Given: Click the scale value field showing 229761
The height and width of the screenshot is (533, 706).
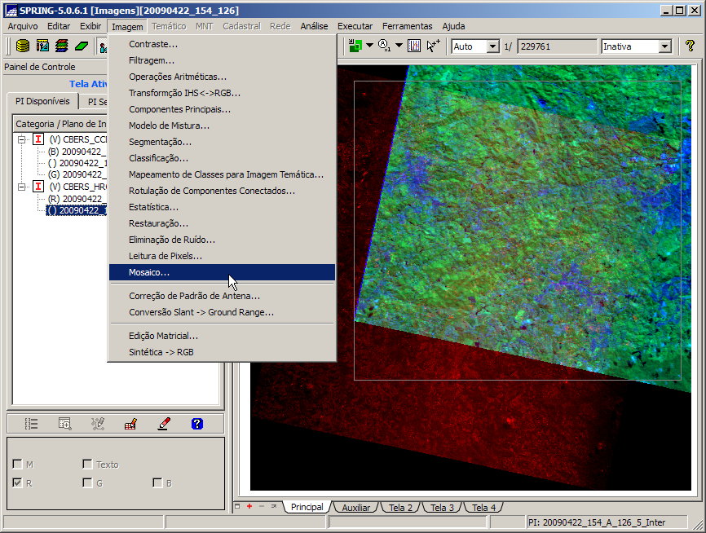Looking at the screenshot, I should pyautogui.click(x=556, y=46).
